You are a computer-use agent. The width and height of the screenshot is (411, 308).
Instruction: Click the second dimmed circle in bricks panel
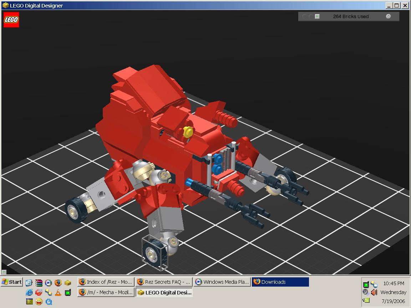311,16
